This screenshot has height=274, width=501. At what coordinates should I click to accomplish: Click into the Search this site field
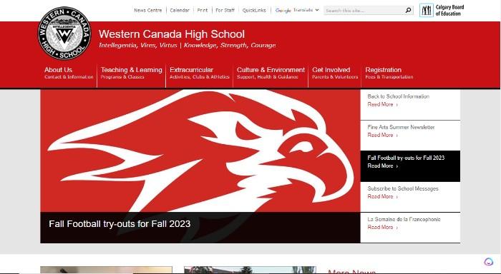(364, 10)
